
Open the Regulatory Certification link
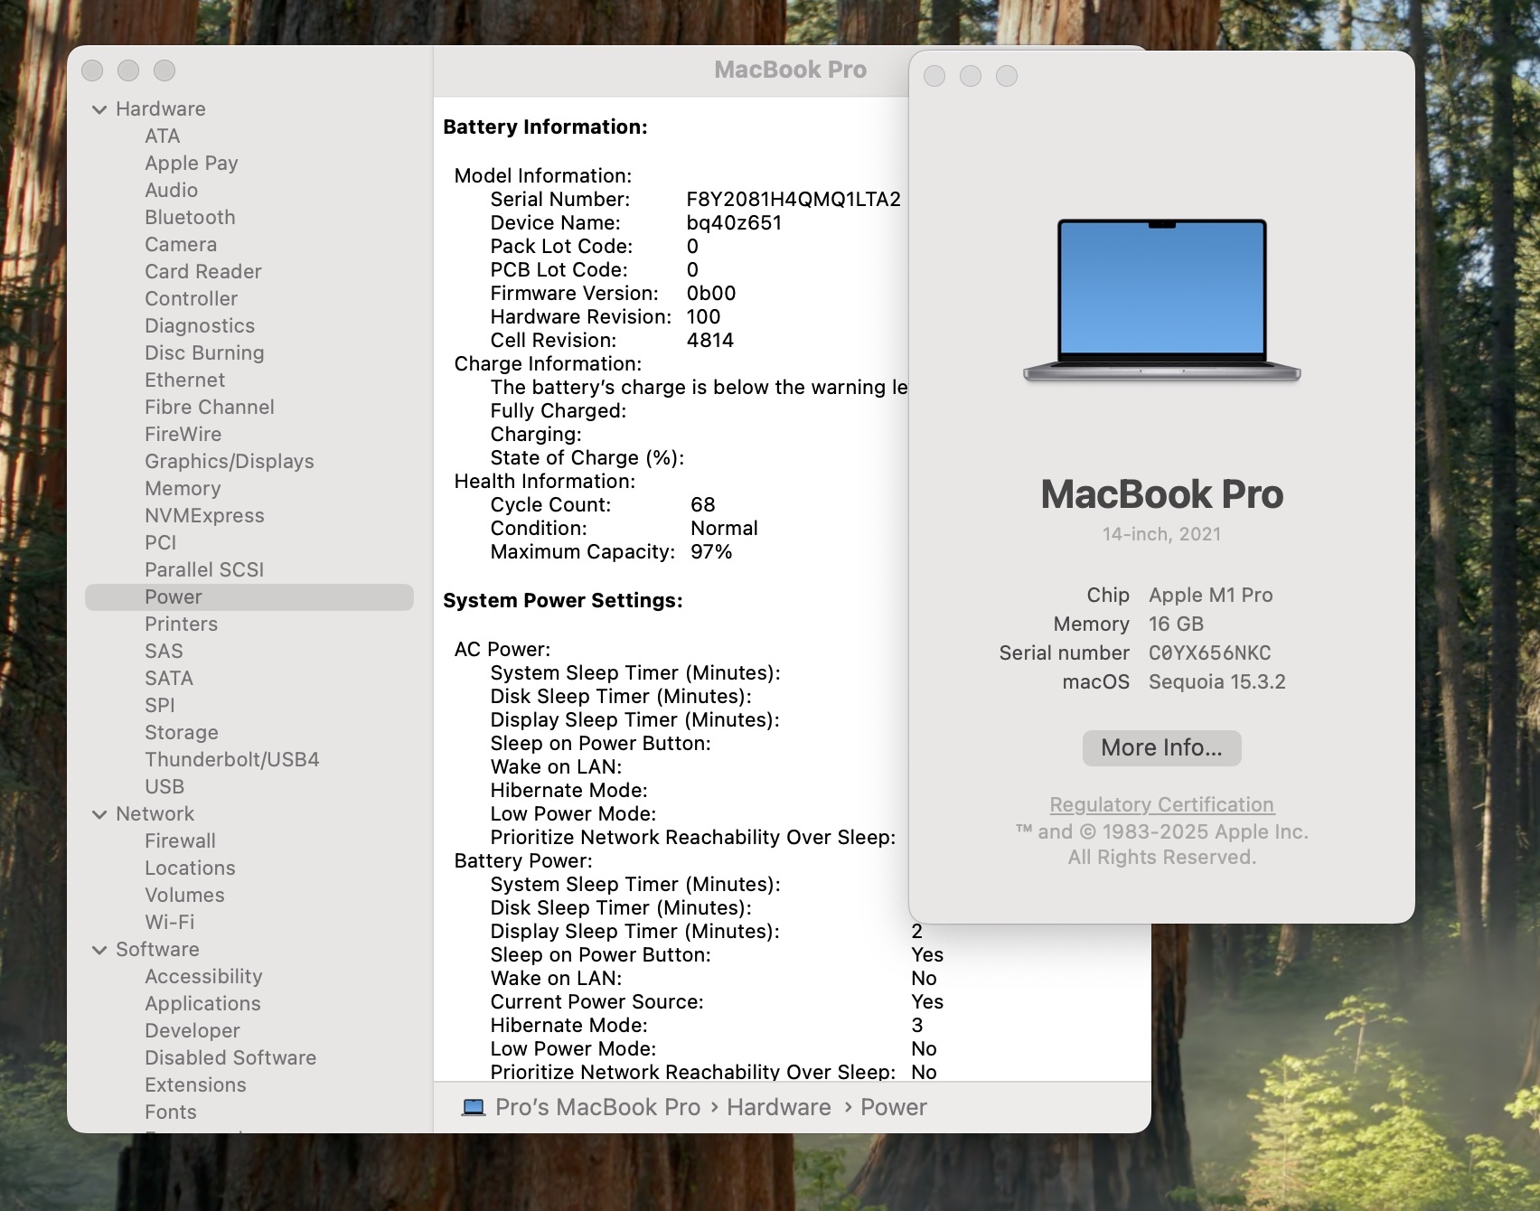1162,805
